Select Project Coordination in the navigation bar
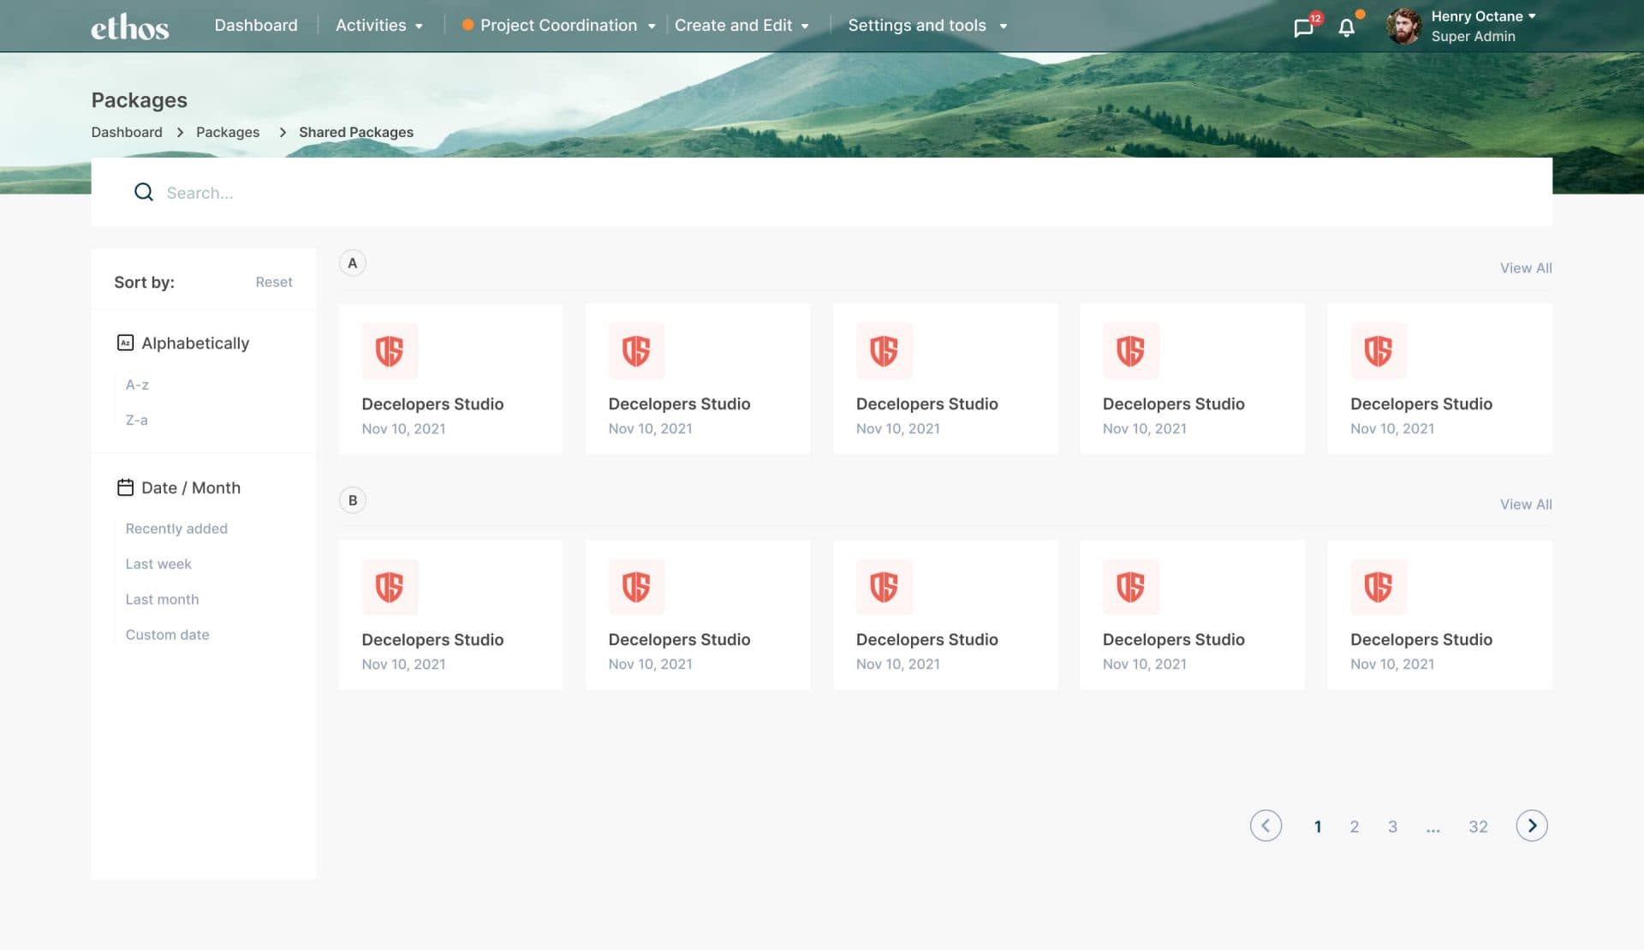1644x950 pixels. [x=559, y=26]
